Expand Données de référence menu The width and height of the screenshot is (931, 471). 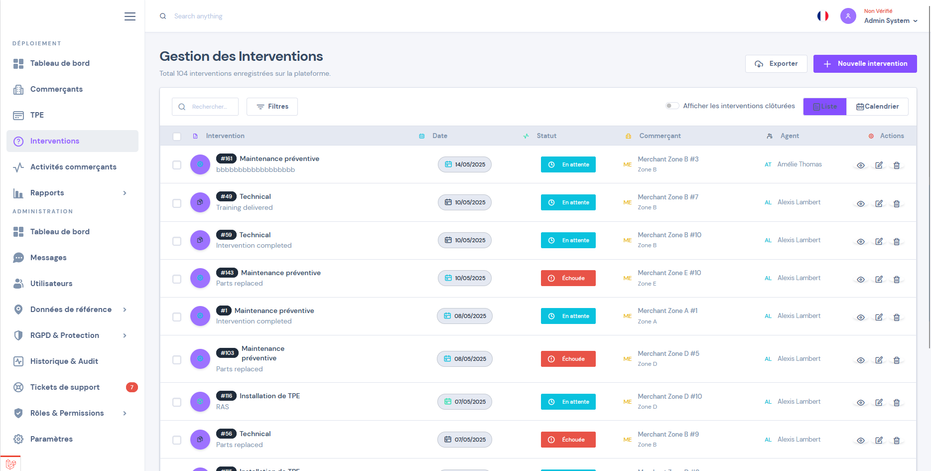click(125, 310)
